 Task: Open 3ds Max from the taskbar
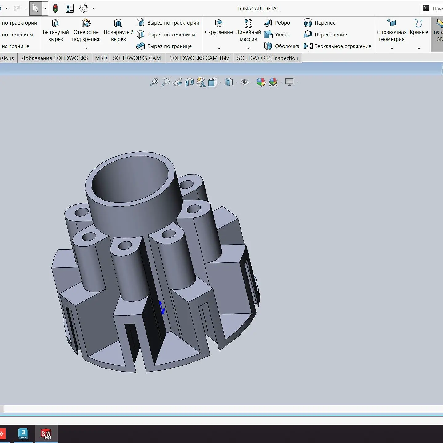(23, 433)
